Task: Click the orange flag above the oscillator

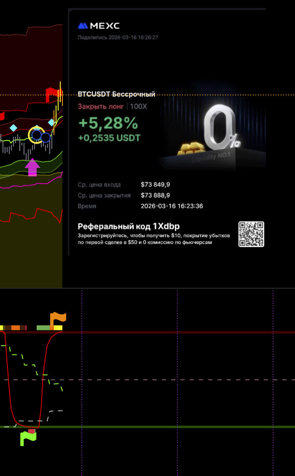Action: [x=57, y=319]
